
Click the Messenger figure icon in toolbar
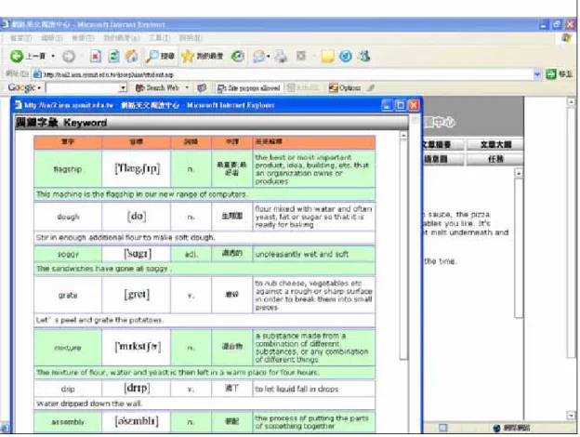click(x=364, y=56)
